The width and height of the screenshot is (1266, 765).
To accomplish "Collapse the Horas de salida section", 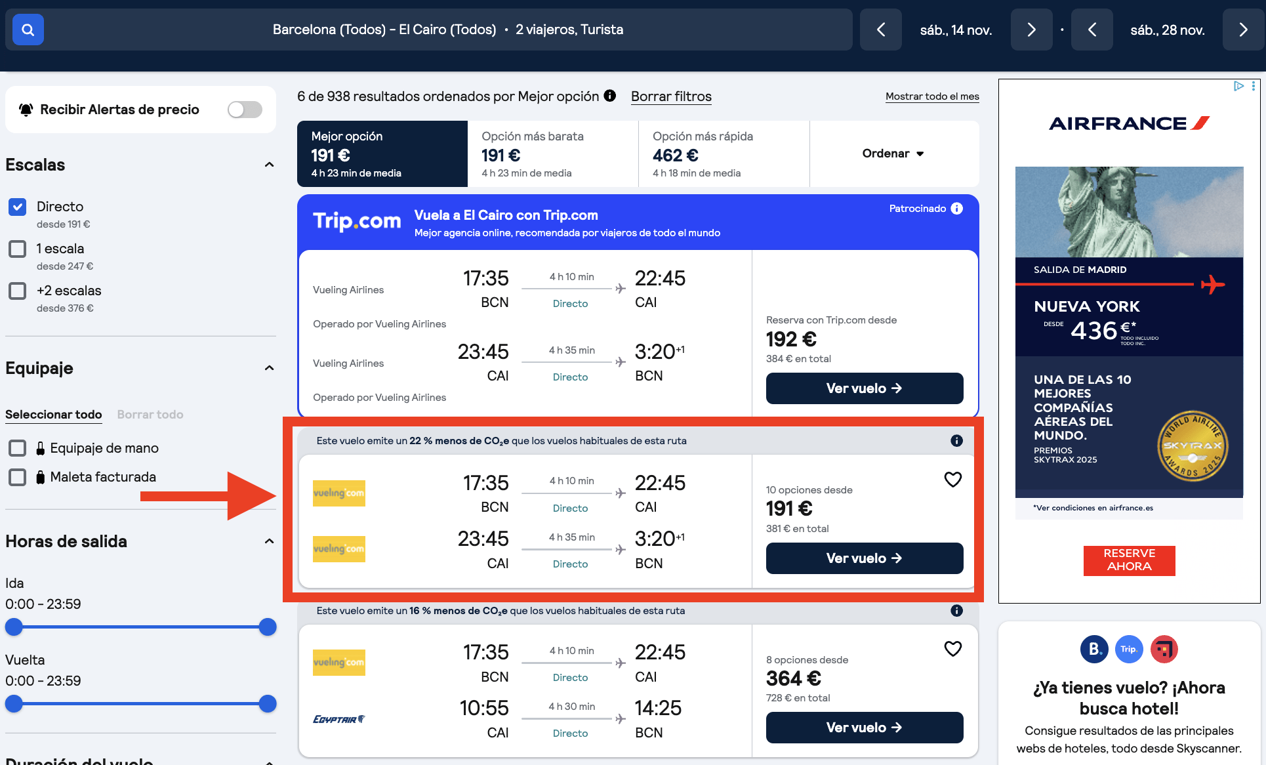I will coord(269,541).
